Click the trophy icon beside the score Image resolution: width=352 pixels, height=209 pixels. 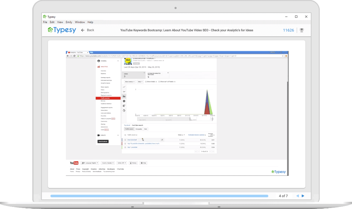(302, 30)
